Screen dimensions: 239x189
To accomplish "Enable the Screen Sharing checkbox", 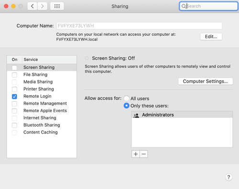I will [14, 68].
